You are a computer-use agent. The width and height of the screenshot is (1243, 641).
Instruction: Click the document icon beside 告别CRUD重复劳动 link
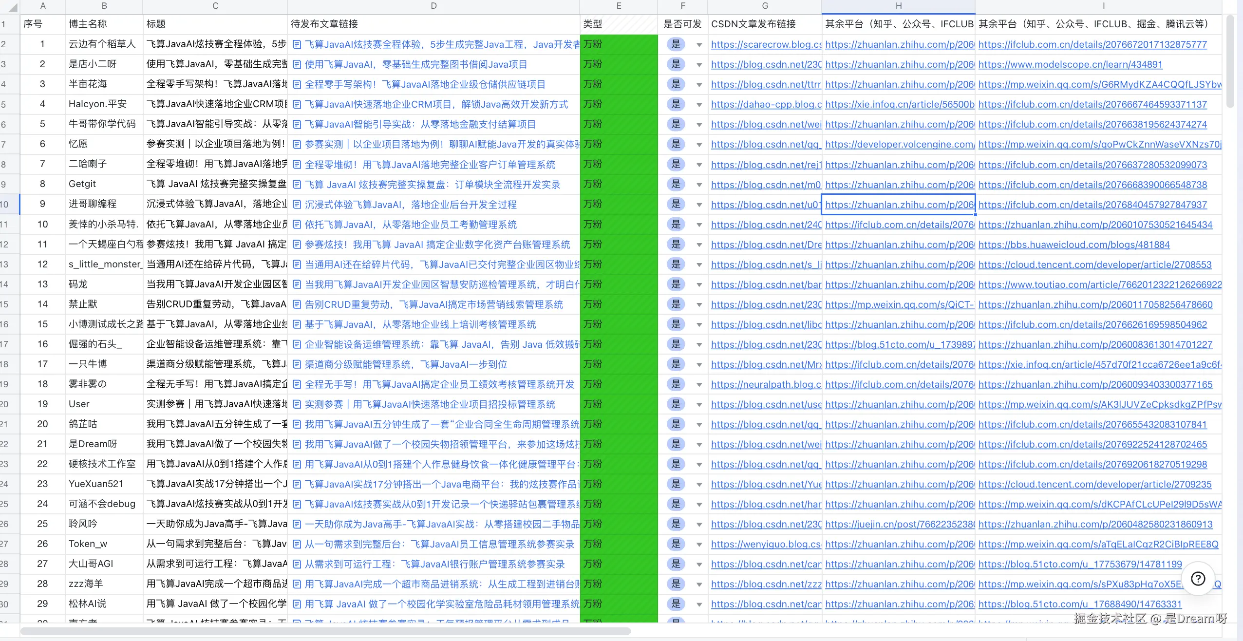(297, 304)
